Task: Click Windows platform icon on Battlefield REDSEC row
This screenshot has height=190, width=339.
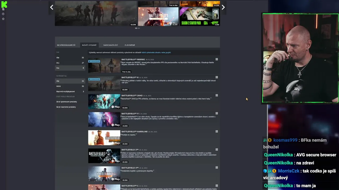Action: pyautogui.click(x=217, y=59)
